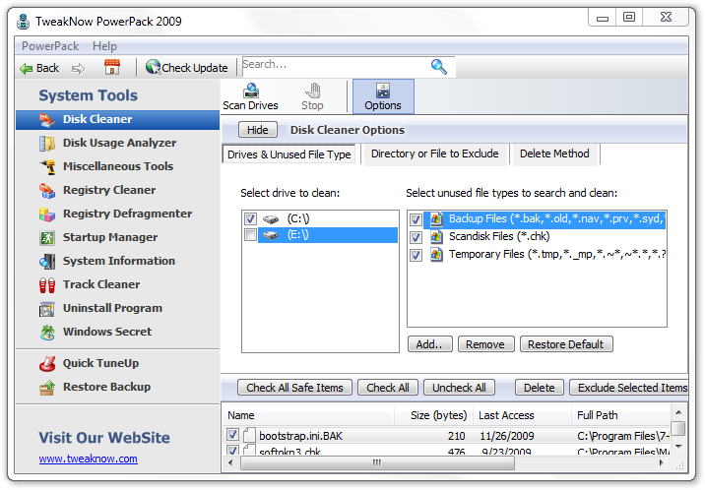Click Check All Safe Items button
705x490 pixels.
coord(294,388)
